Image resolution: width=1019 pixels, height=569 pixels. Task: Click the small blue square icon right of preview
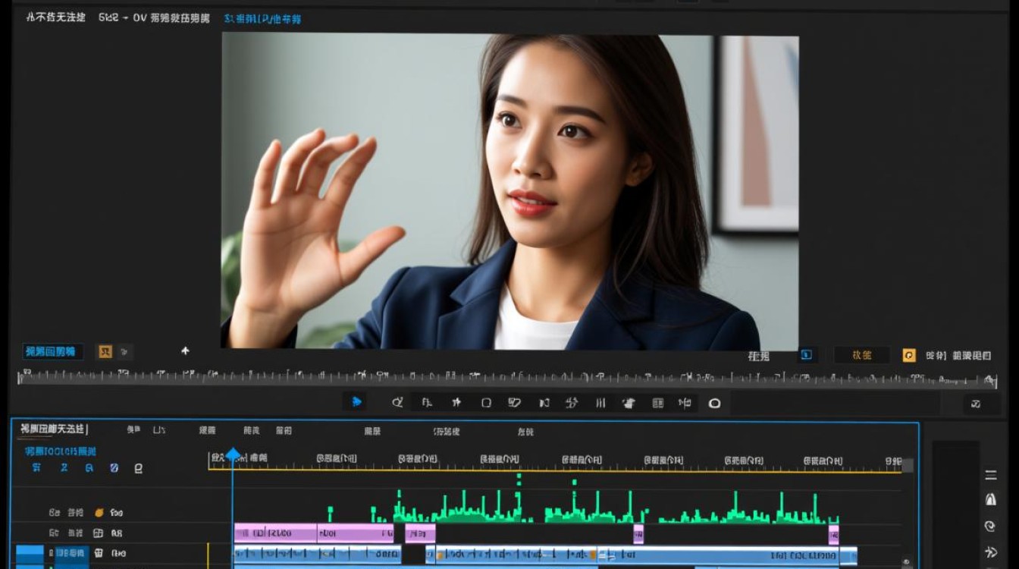(807, 354)
